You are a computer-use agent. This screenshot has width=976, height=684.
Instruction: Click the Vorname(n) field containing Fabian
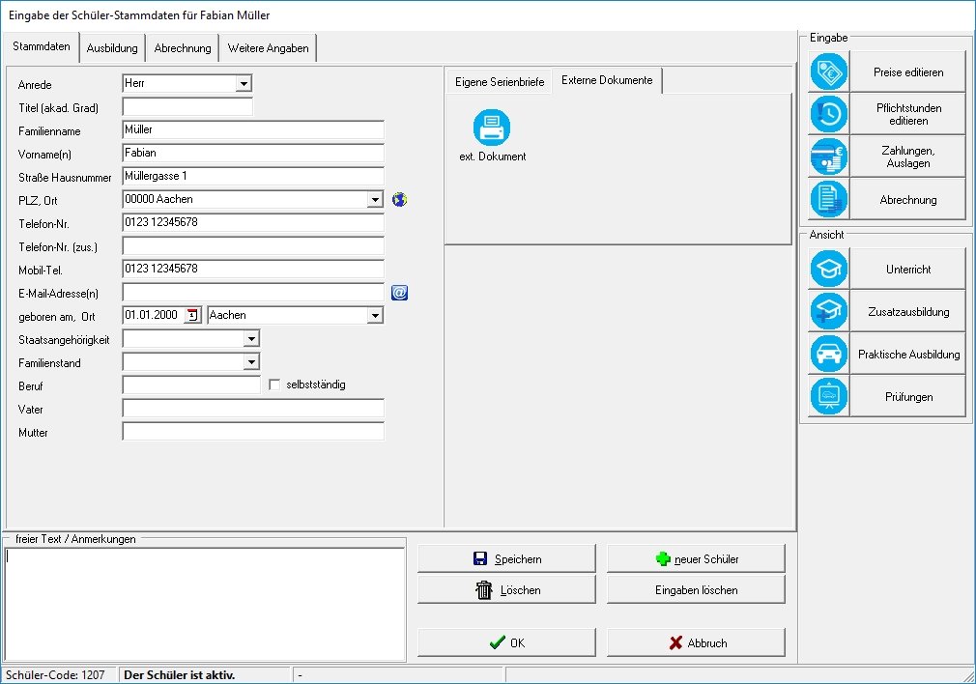[x=253, y=153]
